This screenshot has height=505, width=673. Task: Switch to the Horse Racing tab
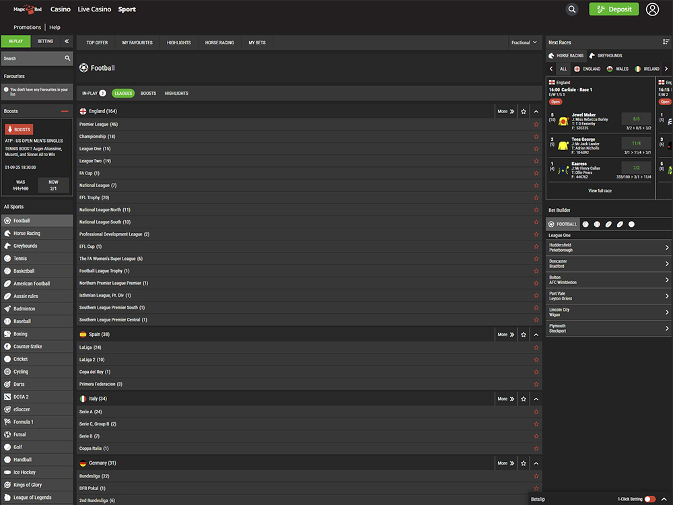(219, 42)
